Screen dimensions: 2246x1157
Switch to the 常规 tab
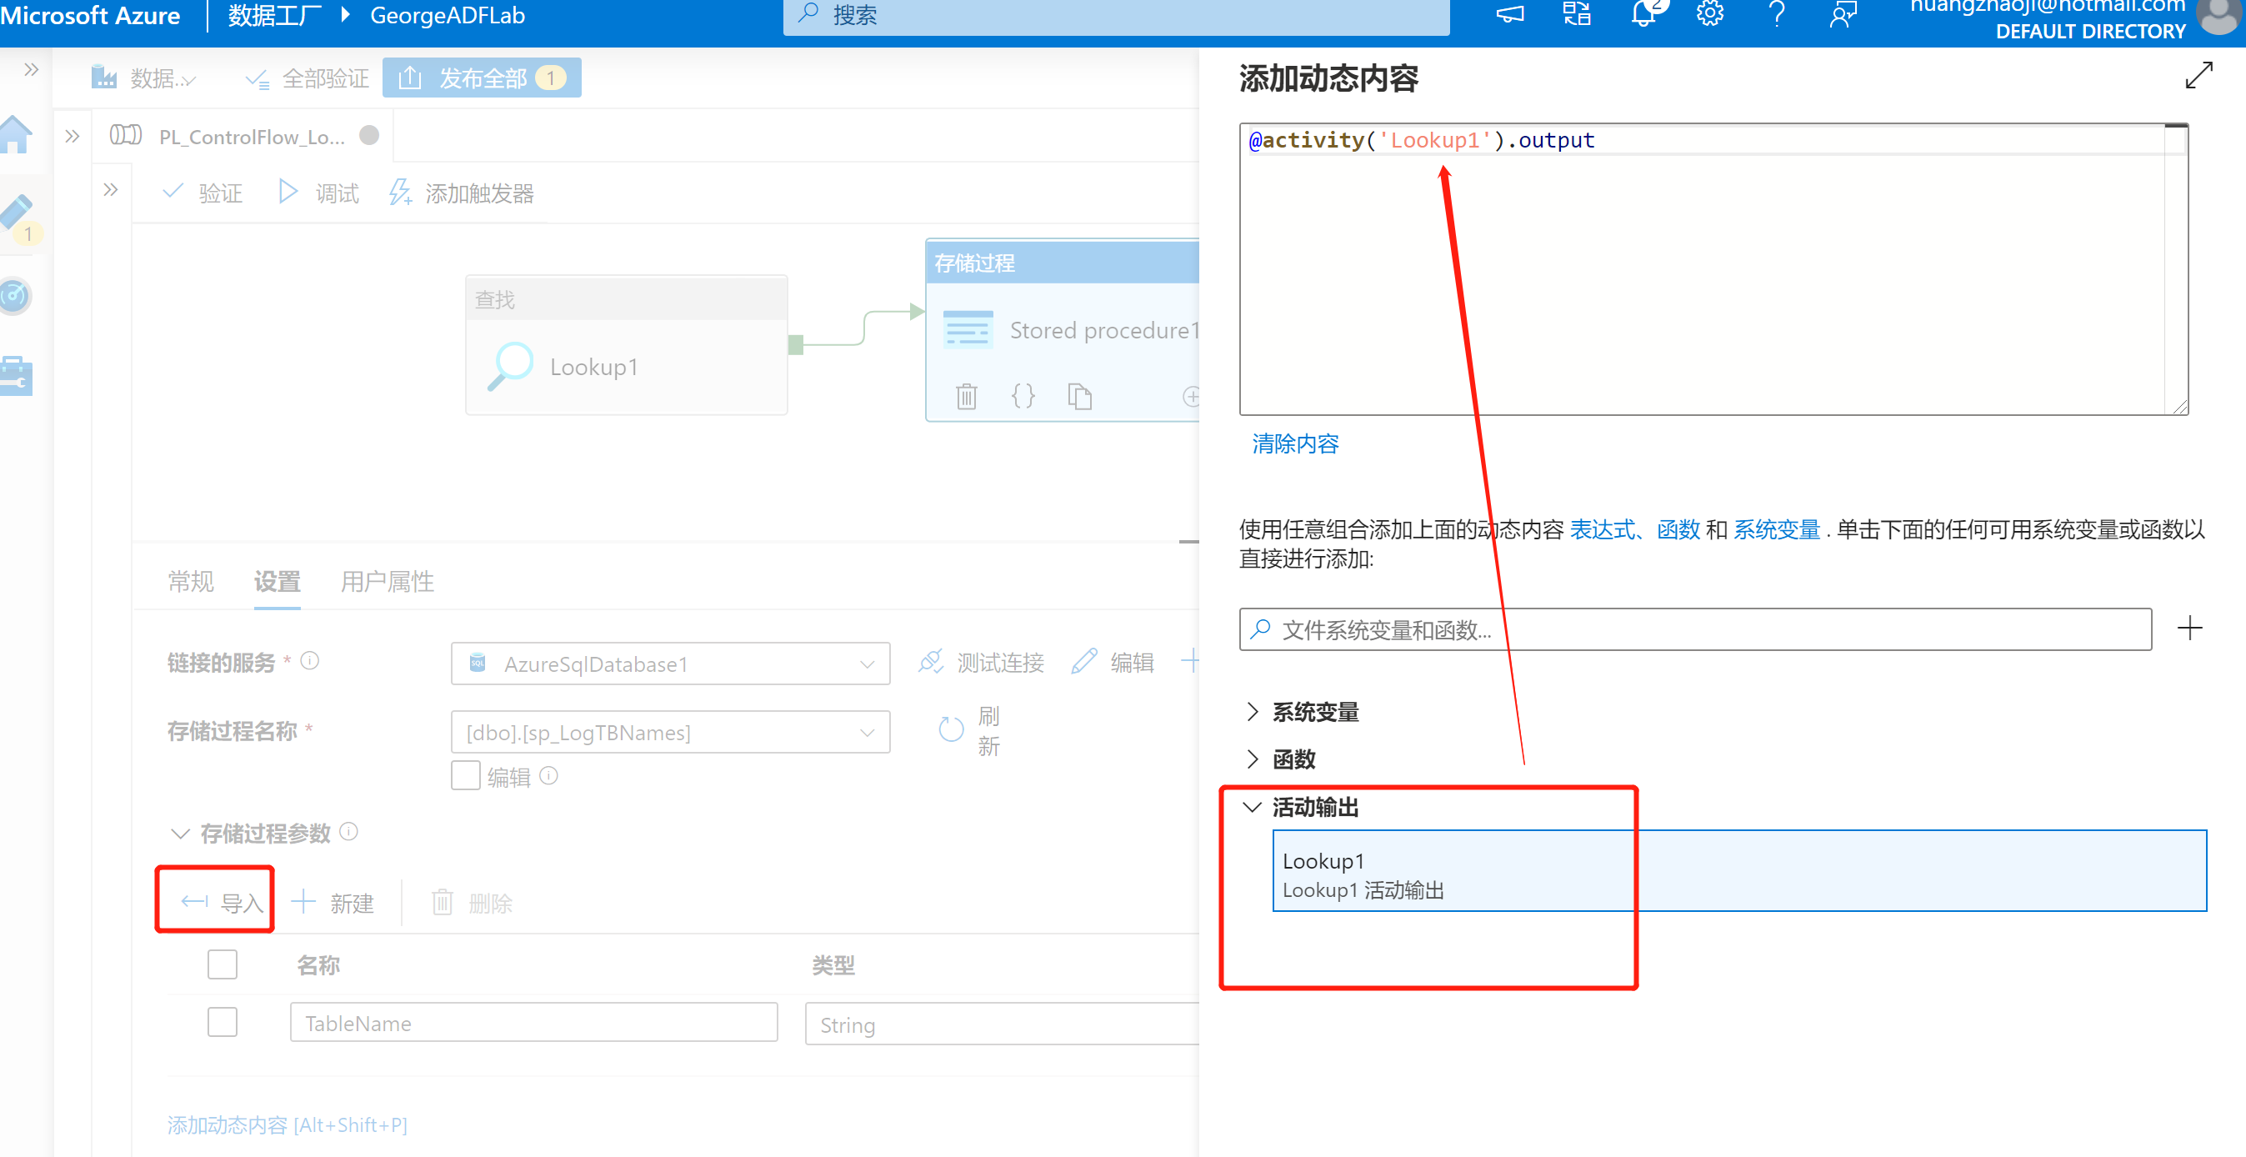(x=190, y=582)
